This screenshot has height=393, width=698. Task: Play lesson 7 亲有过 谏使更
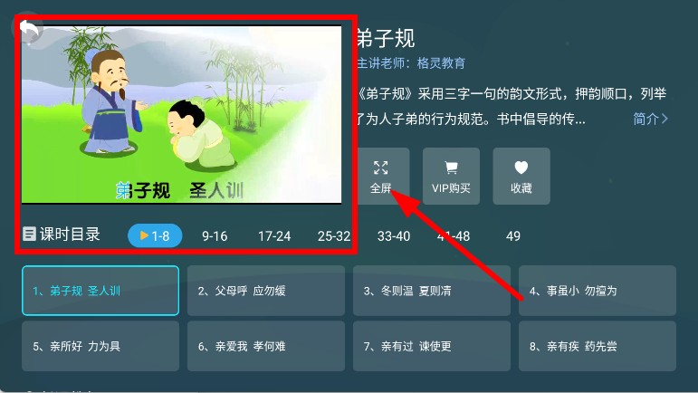(x=431, y=346)
